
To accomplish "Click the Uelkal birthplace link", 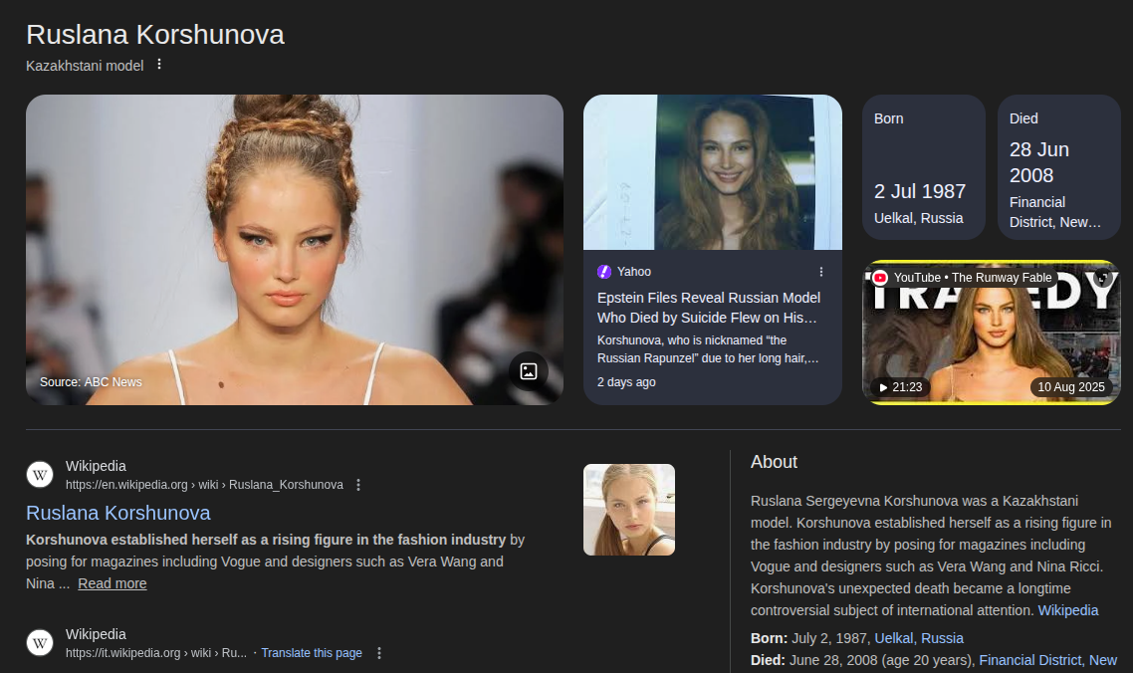I will (x=893, y=638).
